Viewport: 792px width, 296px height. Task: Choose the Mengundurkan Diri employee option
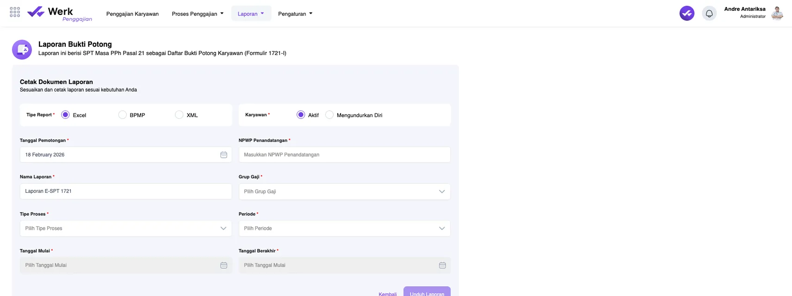(x=329, y=115)
